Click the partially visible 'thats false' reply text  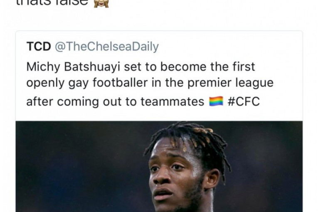coord(52,3)
